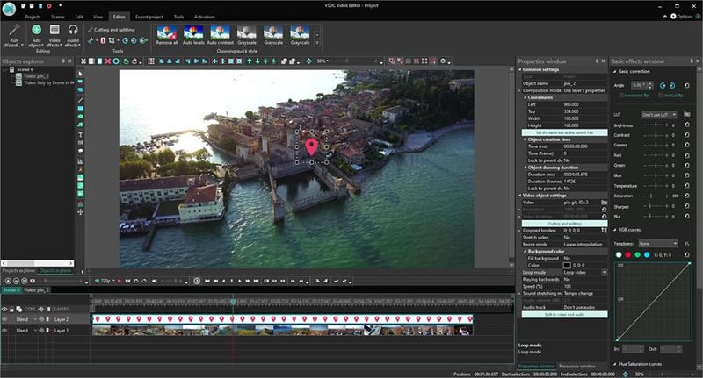The width and height of the screenshot is (703, 378).
Task: Open the LUT dropdown
Action: coord(659,115)
